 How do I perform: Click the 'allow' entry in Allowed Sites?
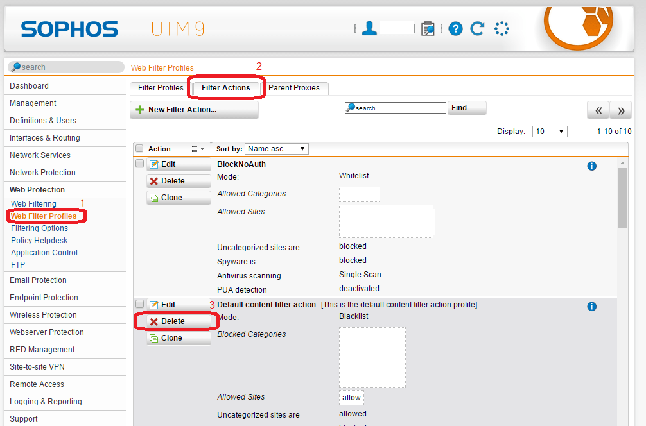(351, 398)
